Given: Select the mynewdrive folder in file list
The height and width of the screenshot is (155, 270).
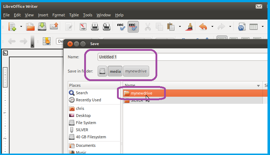Looking at the screenshot, I should (x=195, y=93).
